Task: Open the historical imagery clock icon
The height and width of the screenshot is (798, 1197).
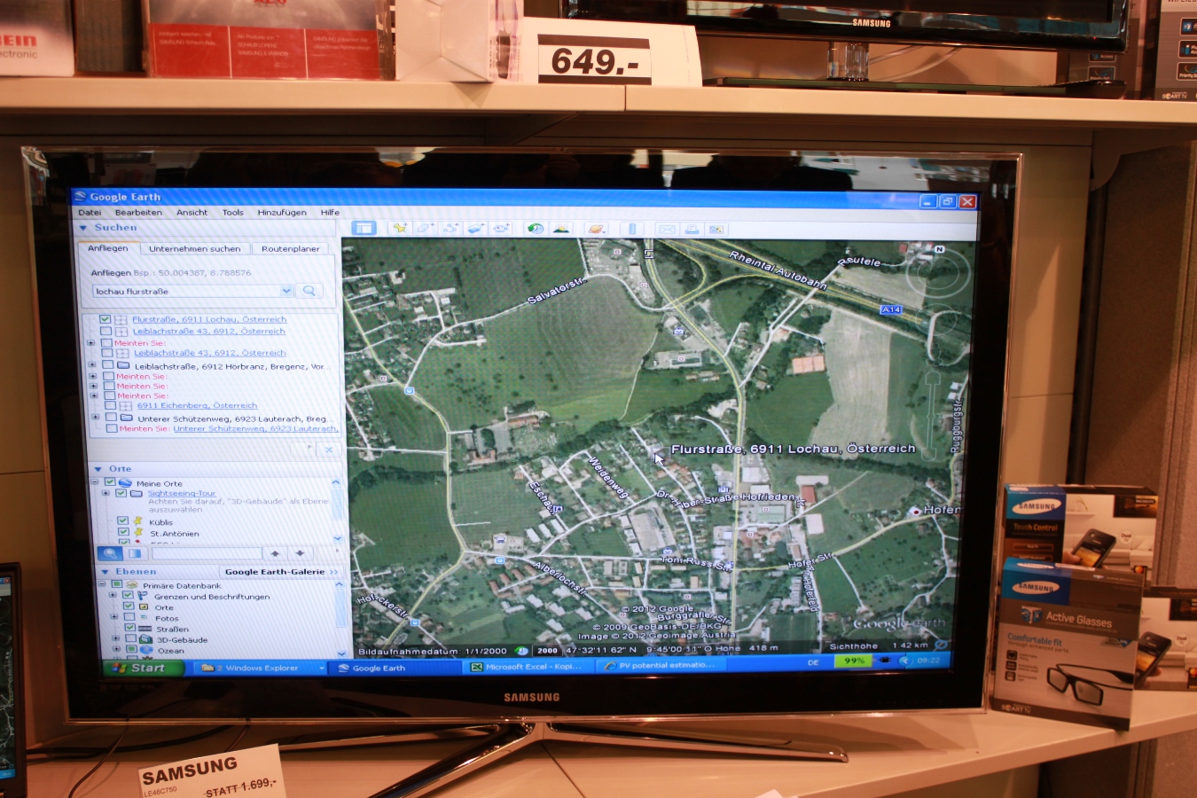Action: point(535,229)
